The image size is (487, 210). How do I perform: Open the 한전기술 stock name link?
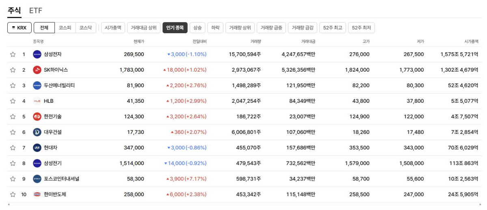(53, 117)
